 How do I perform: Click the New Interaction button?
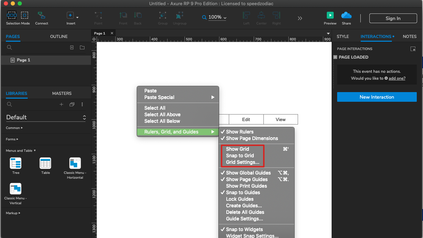[x=377, y=97]
